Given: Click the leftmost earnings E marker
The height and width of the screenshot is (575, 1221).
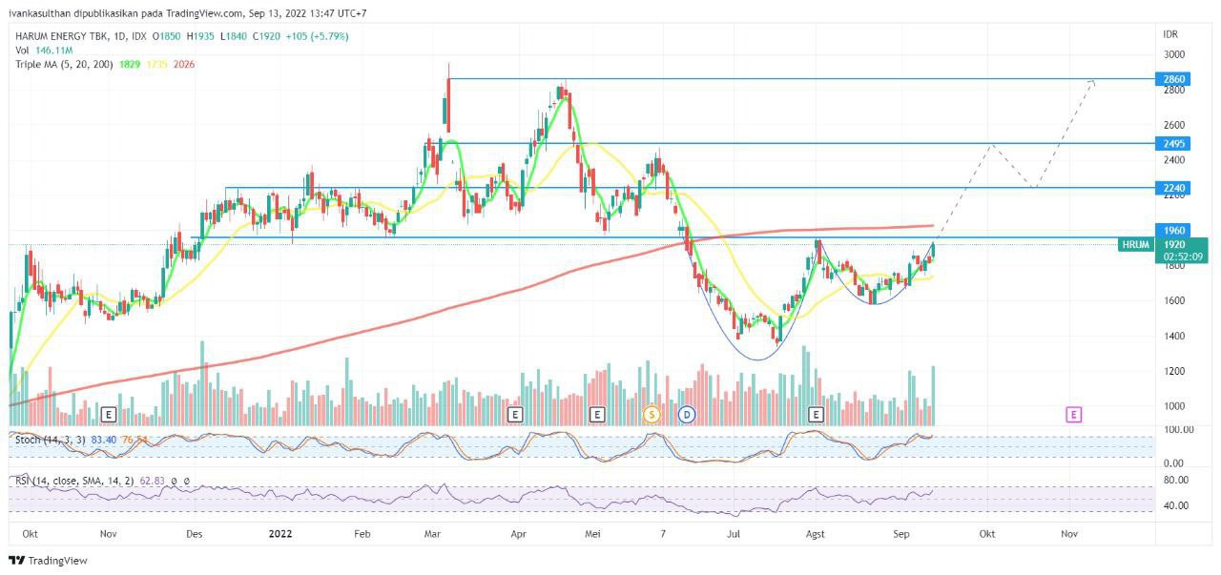Looking at the screenshot, I should click(x=108, y=414).
